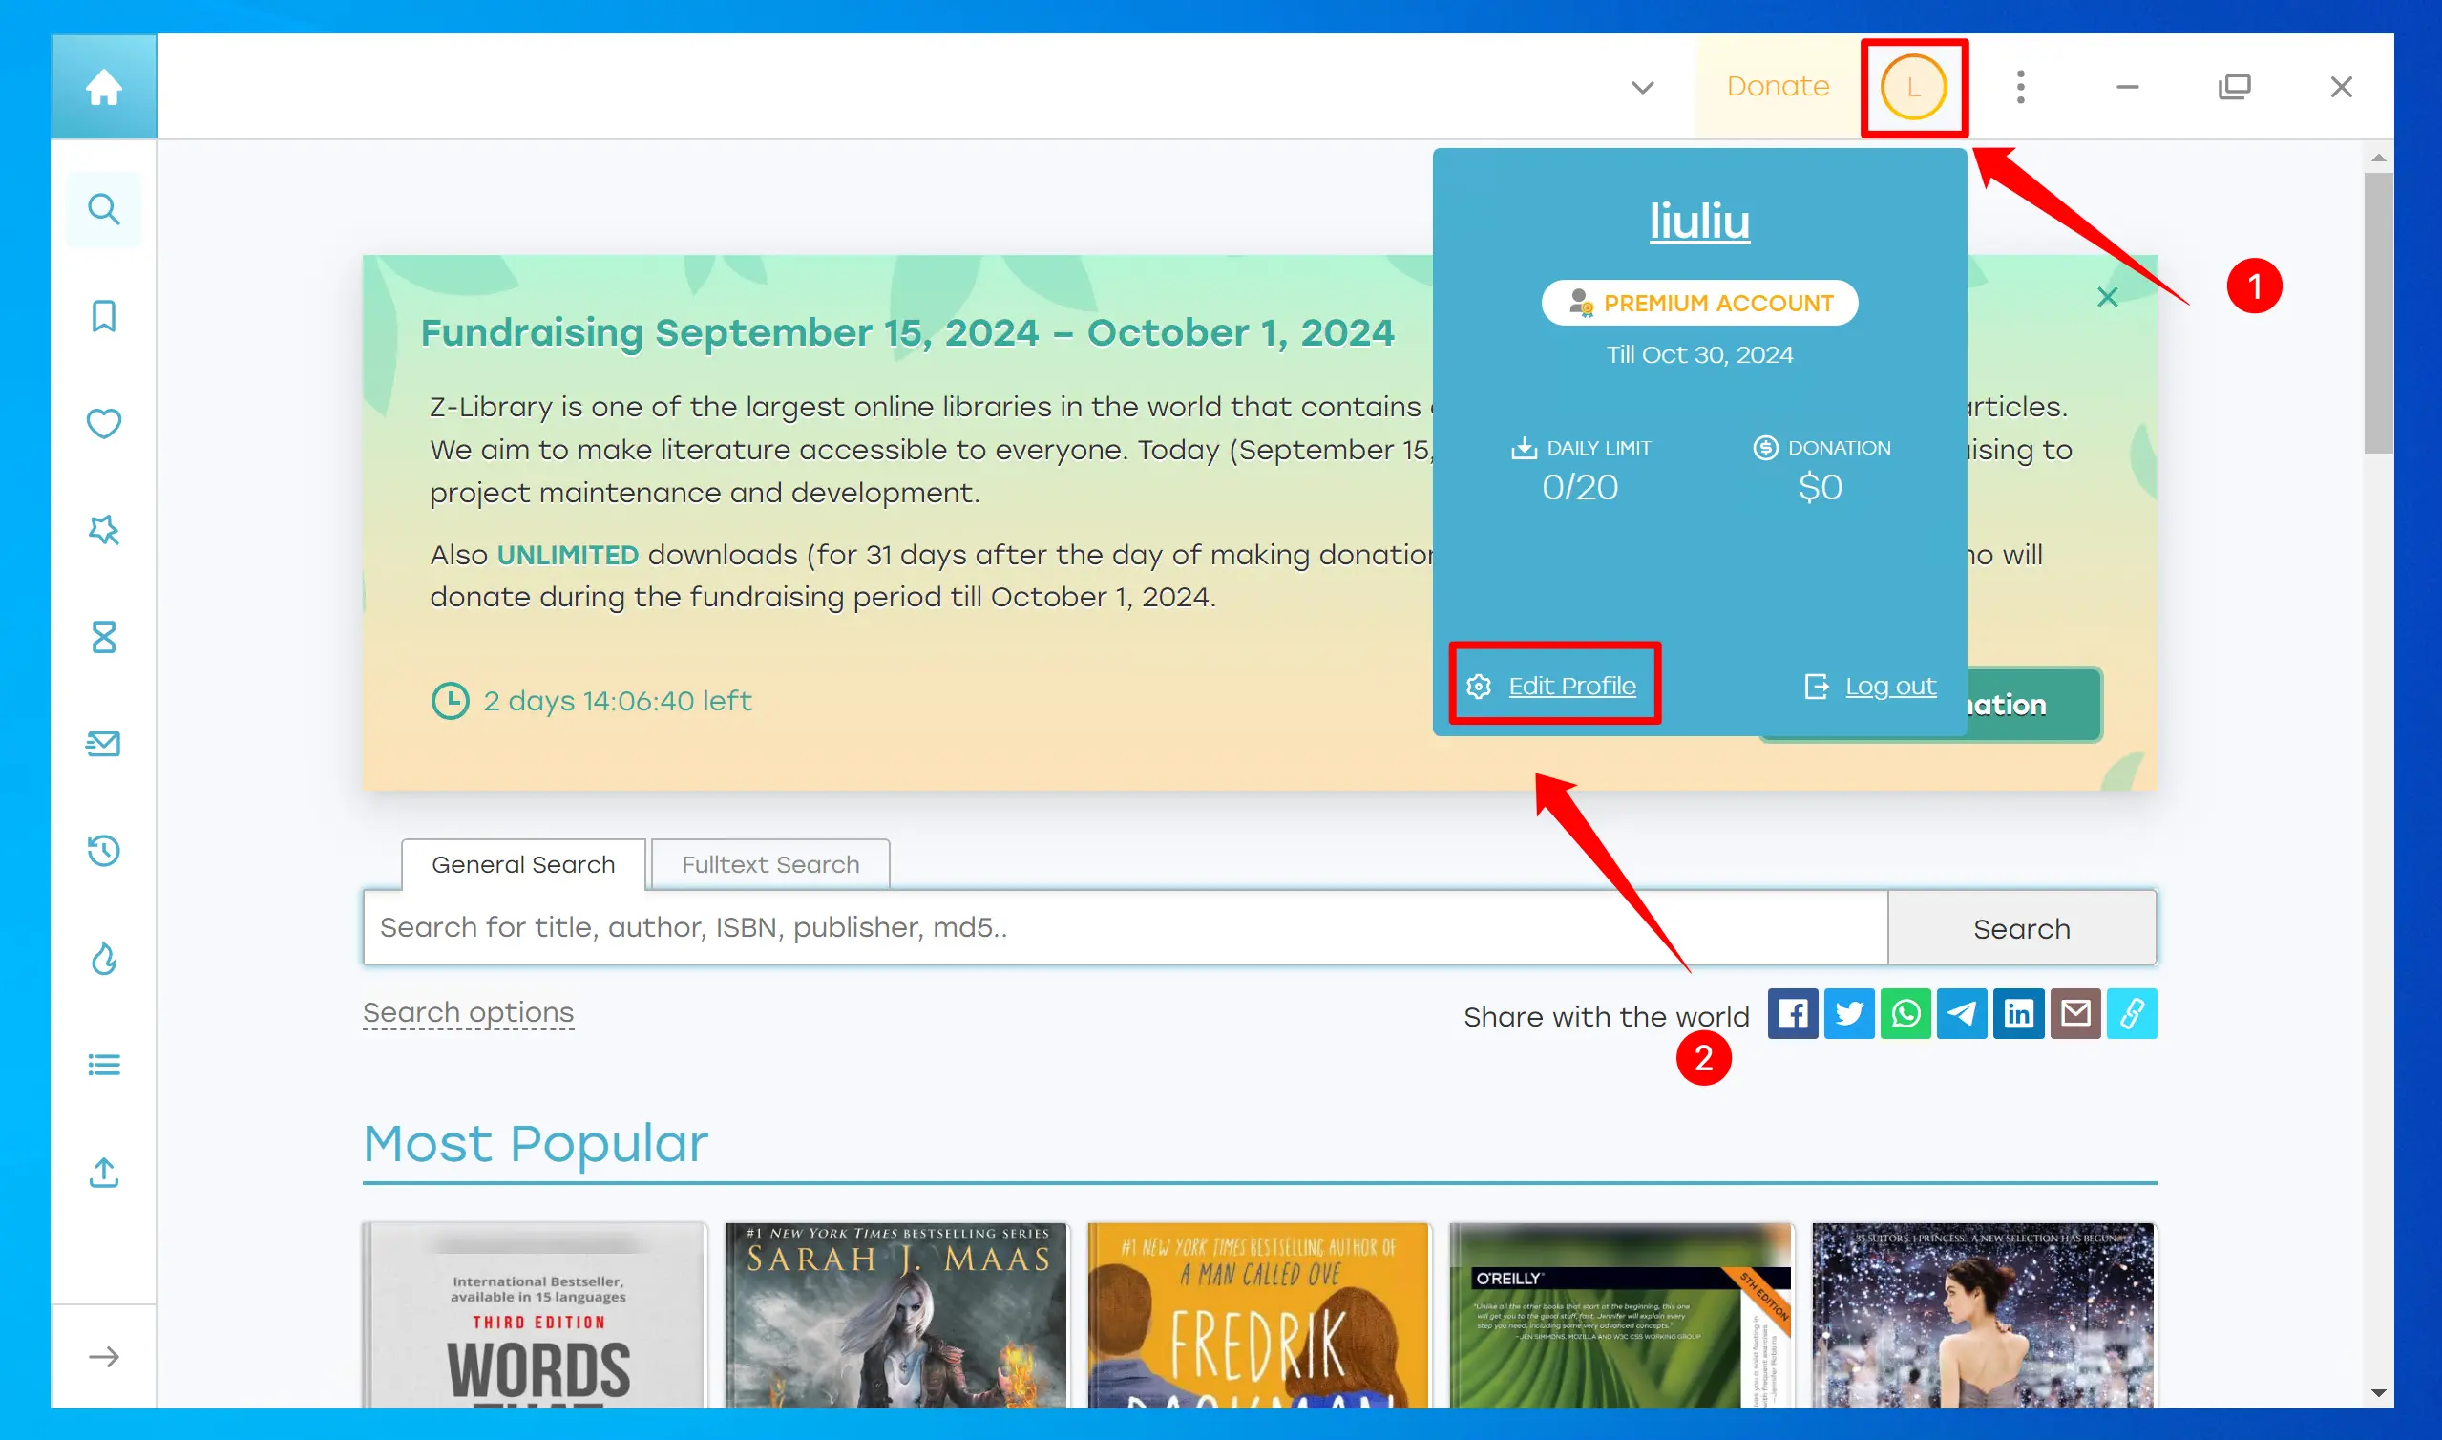This screenshot has height=1440, width=2442.
Task: Open the Words That... book cover
Action: tap(536, 1316)
